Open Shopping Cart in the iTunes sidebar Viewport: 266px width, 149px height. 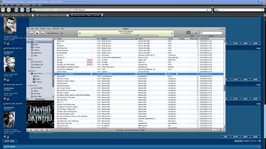38,64
